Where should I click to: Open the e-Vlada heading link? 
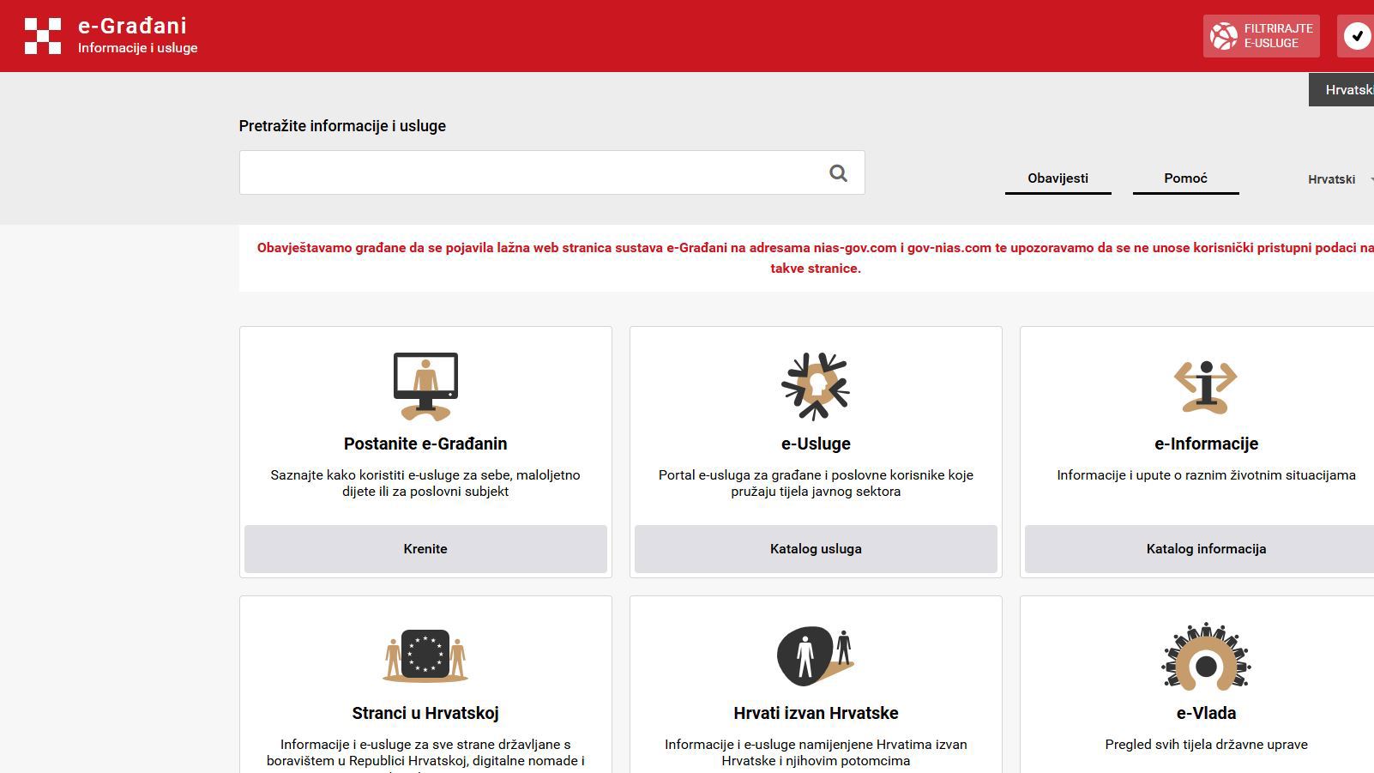click(1206, 713)
